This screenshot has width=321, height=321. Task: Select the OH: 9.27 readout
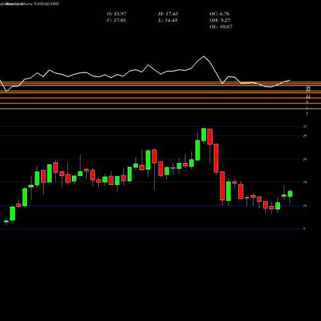pyautogui.click(x=220, y=21)
